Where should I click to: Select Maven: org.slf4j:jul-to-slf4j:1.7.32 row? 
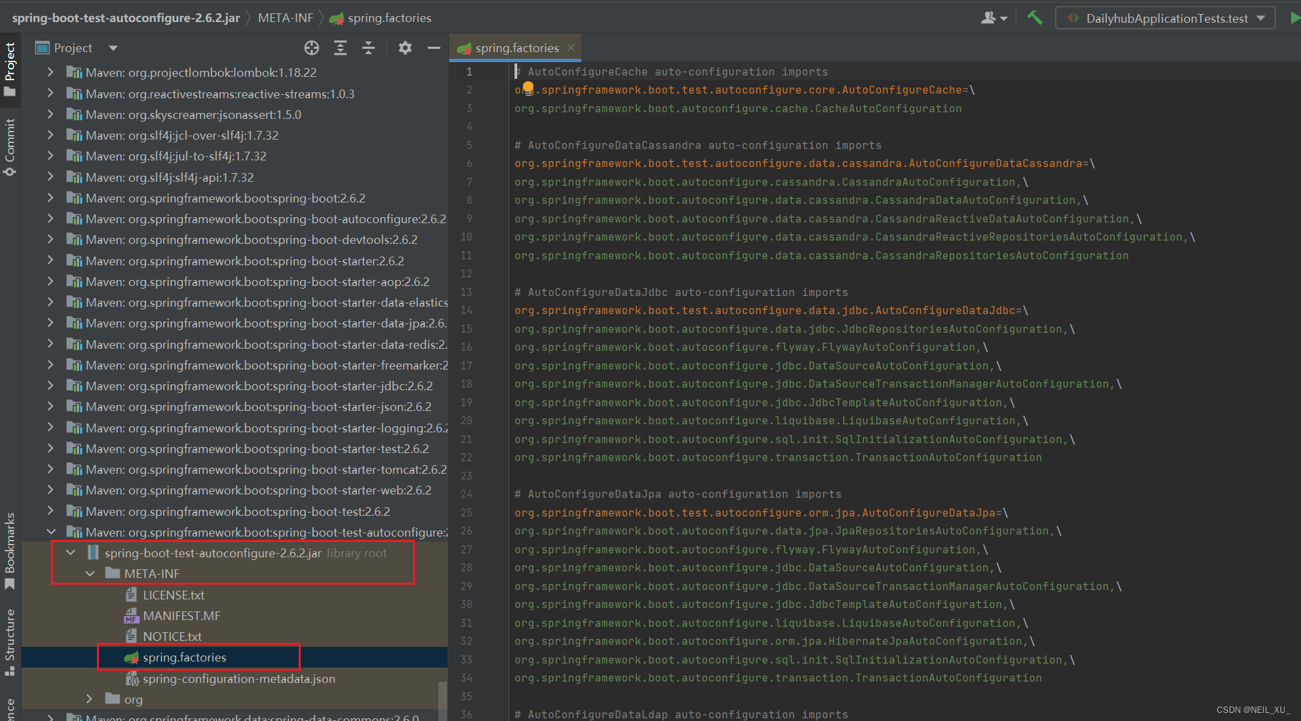pos(235,156)
